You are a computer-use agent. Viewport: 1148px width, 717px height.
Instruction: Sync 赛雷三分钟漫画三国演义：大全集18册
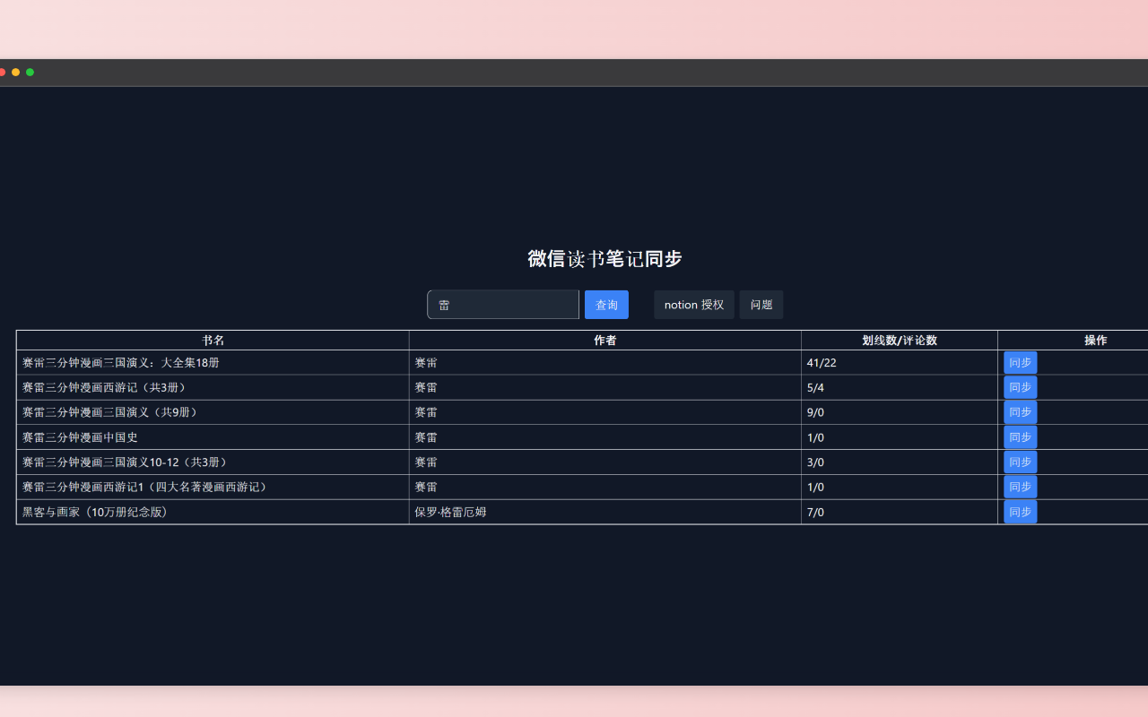[1021, 363]
